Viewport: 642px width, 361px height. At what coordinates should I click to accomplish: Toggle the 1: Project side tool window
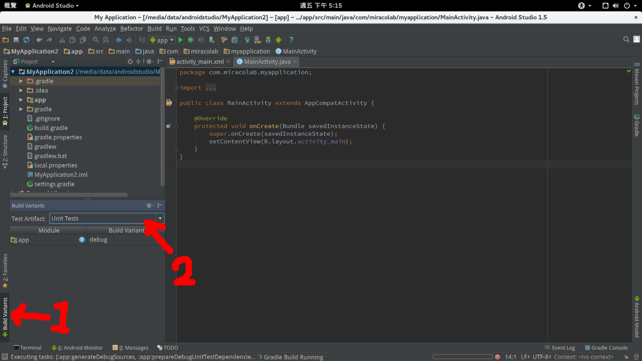pos(5,111)
